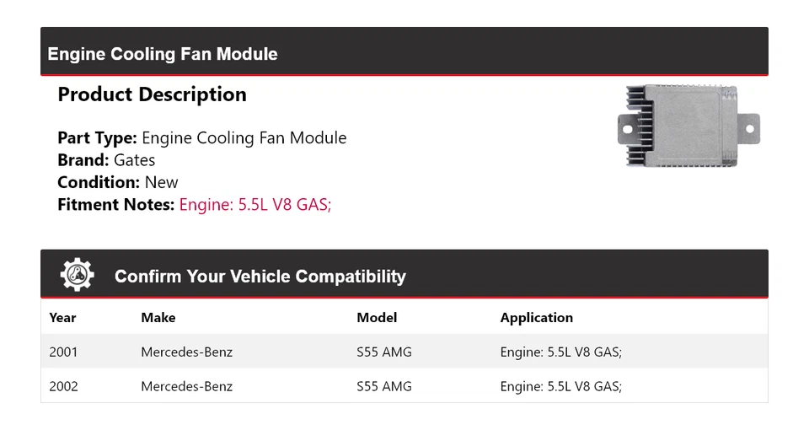Click the Brand: Gates line
809x430 pixels.
point(106,160)
